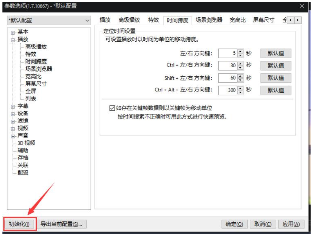Increase the 5 second value with up stepper
Image resolution: width=312 pixels, height=239 pixels.
240,51
